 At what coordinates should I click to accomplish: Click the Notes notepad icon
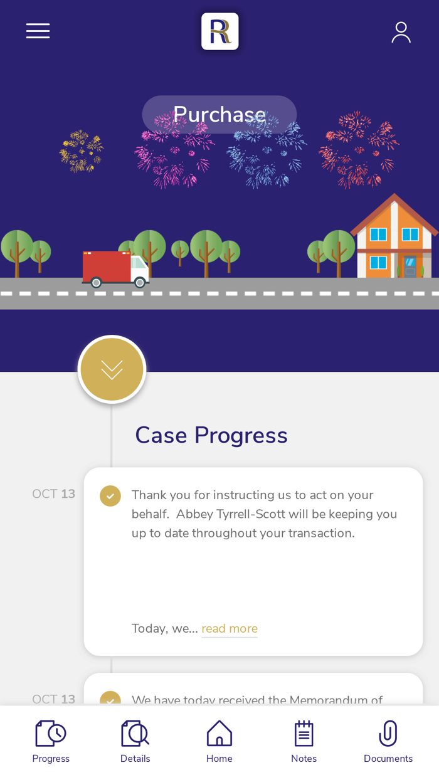(x=304, y=733)
